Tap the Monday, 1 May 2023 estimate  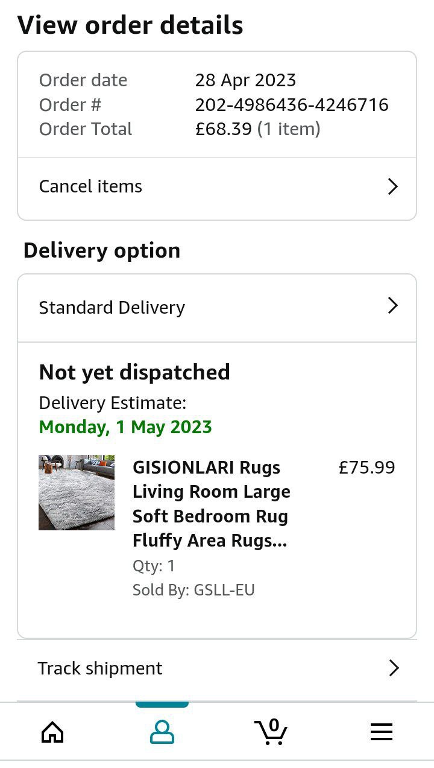tap(125, 427)
